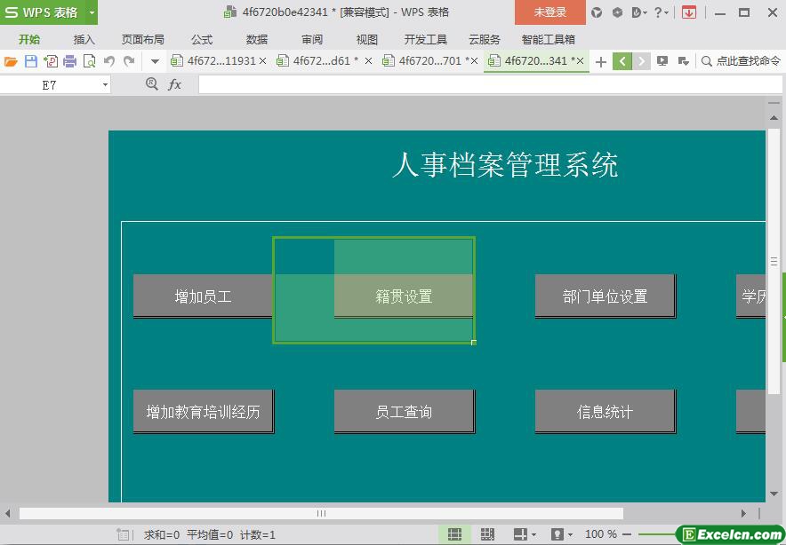Click the 信息统计 button

click(605, 411)
